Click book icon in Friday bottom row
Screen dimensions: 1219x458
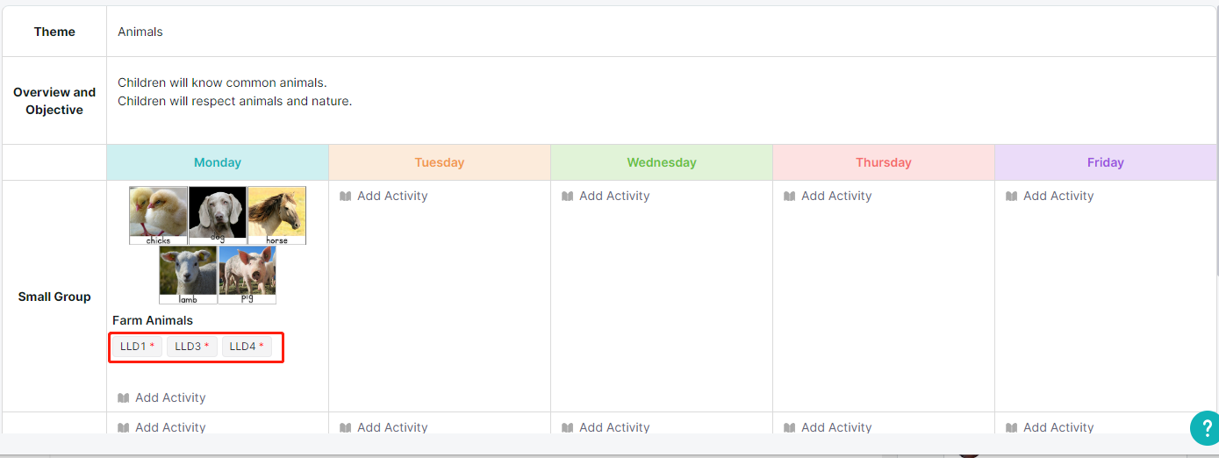tap(1012, 427)
